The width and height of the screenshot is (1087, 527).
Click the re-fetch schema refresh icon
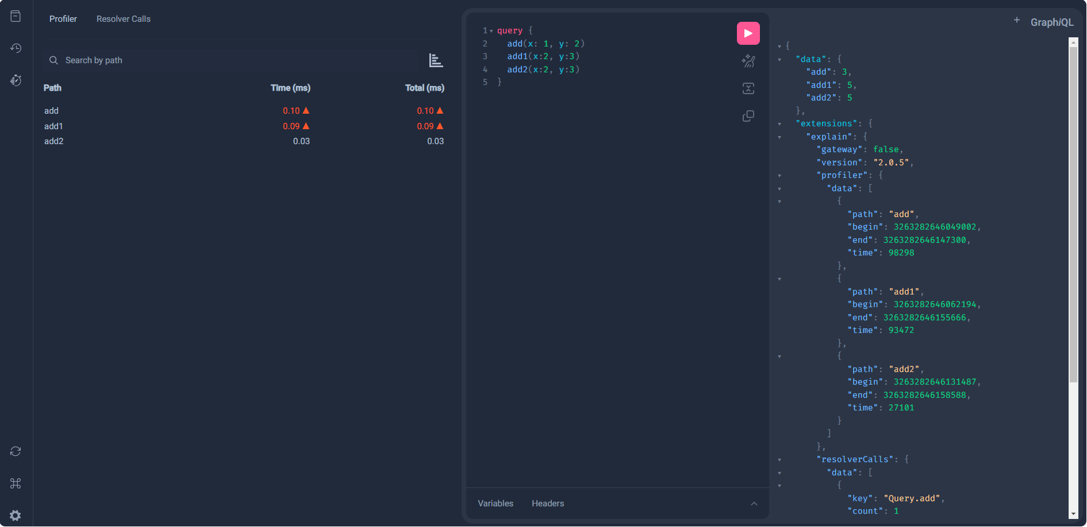(x=16, y=451)
